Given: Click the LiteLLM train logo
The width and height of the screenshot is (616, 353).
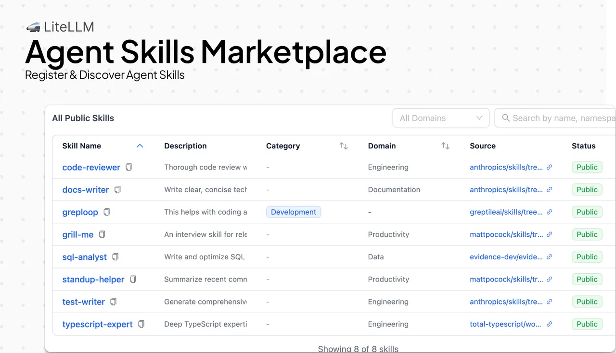Looking at the screenshot, I should click(x=33, y=27).
